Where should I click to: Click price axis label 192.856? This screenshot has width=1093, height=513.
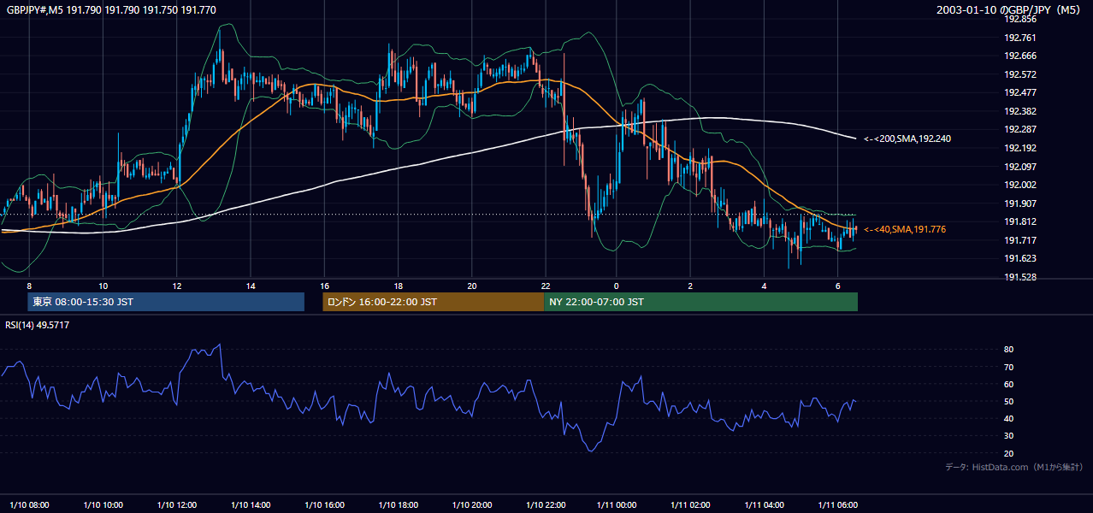1019,19
